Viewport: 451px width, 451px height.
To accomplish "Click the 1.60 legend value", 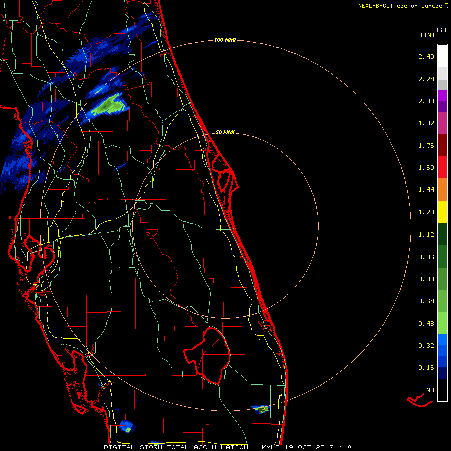I will tap(426, 168).
